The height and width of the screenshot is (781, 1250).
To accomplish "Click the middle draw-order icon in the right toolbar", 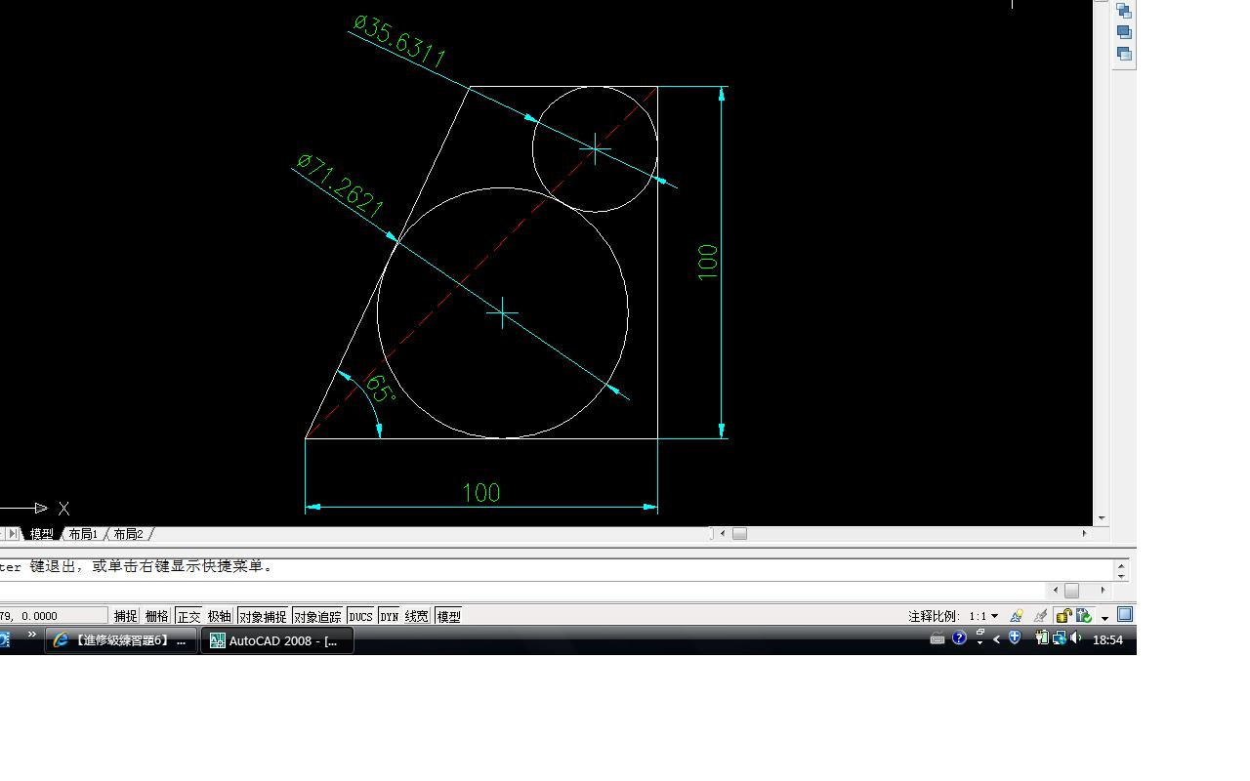I will tap(1124, 32).
